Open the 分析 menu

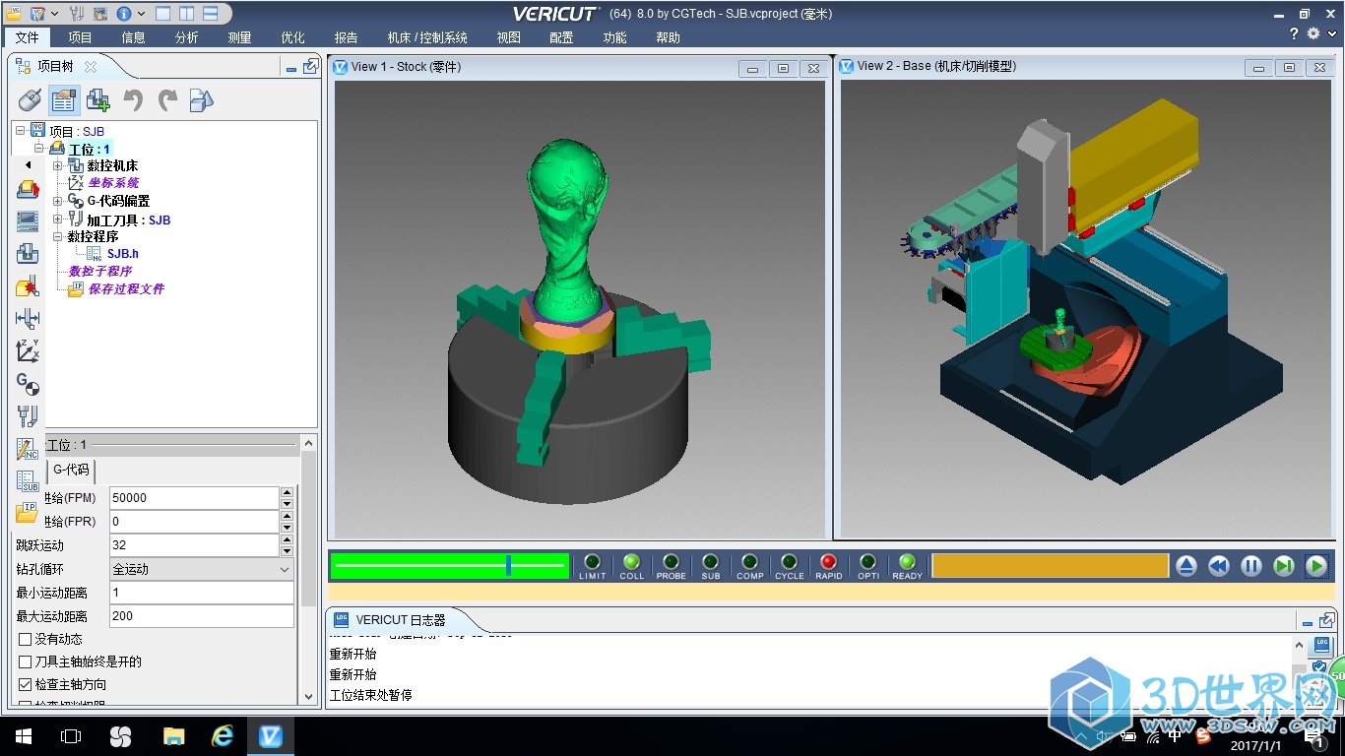pos(186,37)
